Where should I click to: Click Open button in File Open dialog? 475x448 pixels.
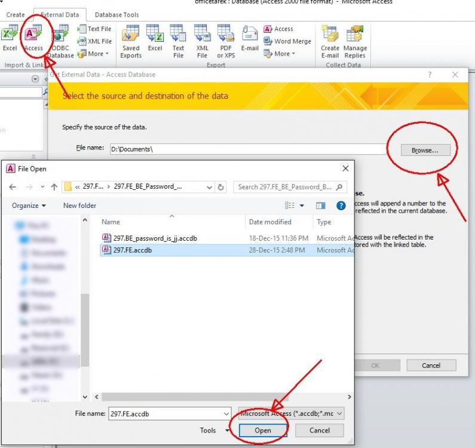tap(263, 431)
